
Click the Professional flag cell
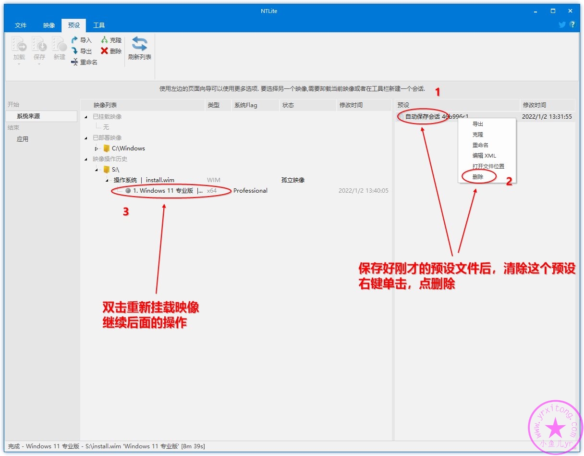point(250,191)
